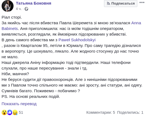Open Татьяна Боковня profile picture
146x117 pixels.
tap(8, 6)
